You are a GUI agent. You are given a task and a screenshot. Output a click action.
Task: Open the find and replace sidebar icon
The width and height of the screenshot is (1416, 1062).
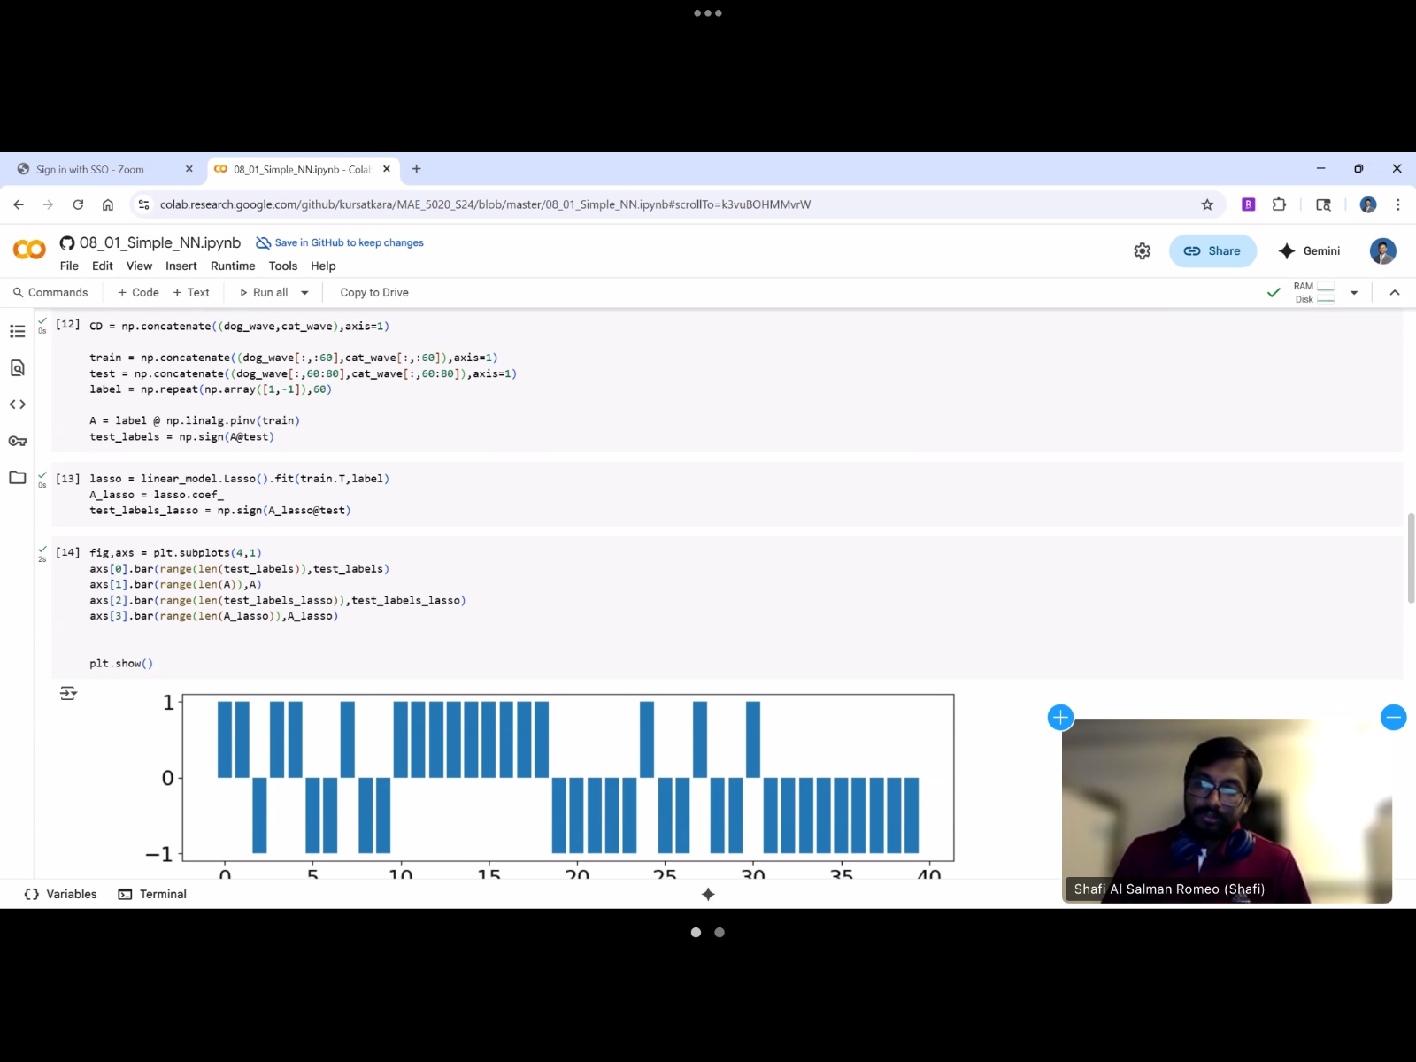(x=17, y=368)
